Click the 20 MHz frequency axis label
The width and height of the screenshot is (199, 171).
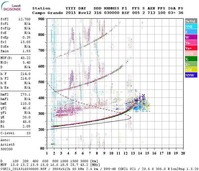[x=183, y=153]
